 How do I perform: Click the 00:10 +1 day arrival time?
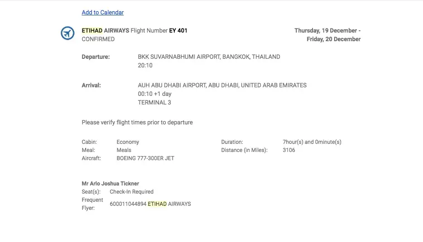coord(154,94)
